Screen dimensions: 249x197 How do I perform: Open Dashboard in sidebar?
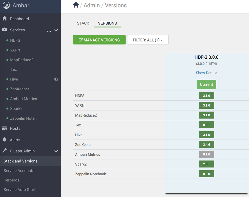(x=19, y=19)
